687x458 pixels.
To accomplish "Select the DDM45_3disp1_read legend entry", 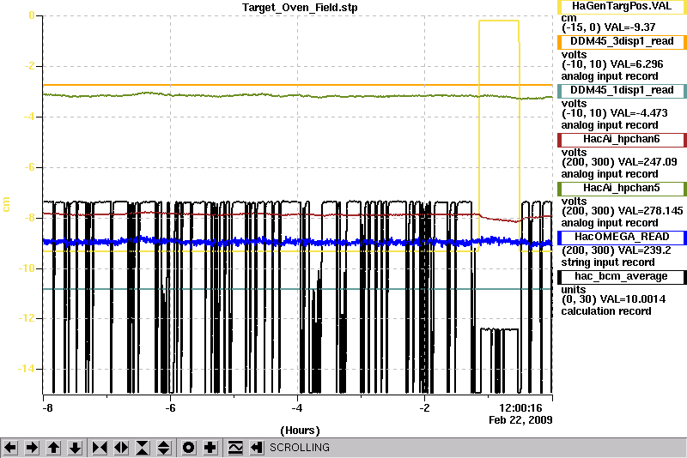I will (x=622, y=41).
